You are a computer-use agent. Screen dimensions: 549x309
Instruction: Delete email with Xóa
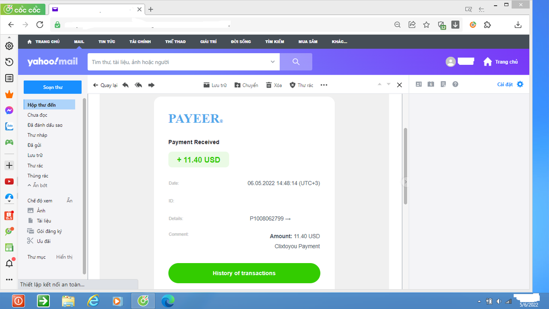coord(274,85)
